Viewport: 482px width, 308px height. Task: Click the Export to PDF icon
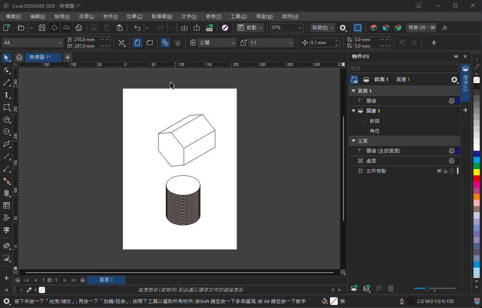click(x=209, y=28)
